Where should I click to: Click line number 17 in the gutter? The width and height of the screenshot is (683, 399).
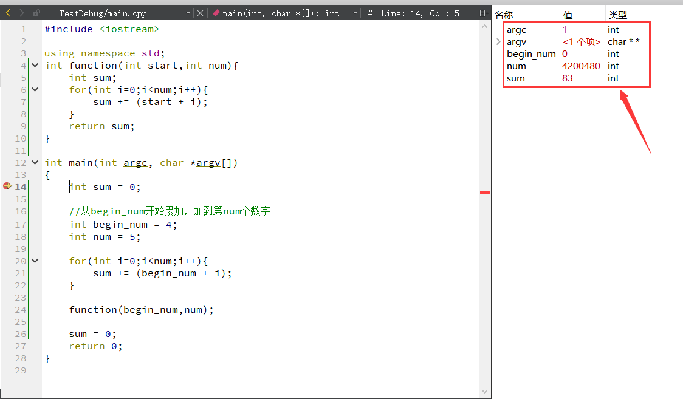(21, 225)
